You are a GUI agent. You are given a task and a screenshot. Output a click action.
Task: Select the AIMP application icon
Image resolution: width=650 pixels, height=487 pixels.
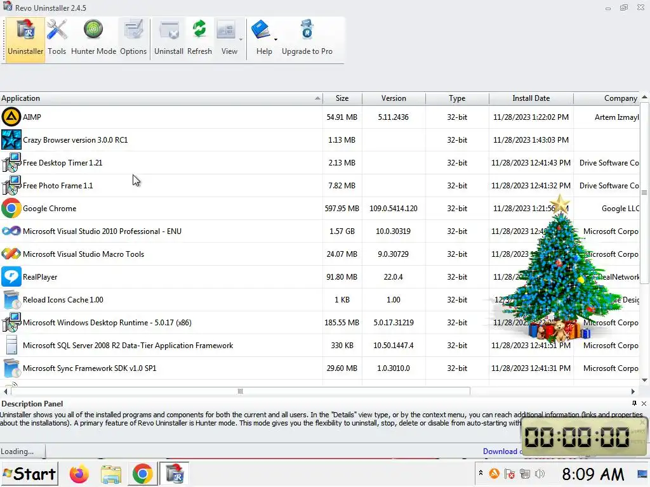pyautogui.click(x=11, y=117)
